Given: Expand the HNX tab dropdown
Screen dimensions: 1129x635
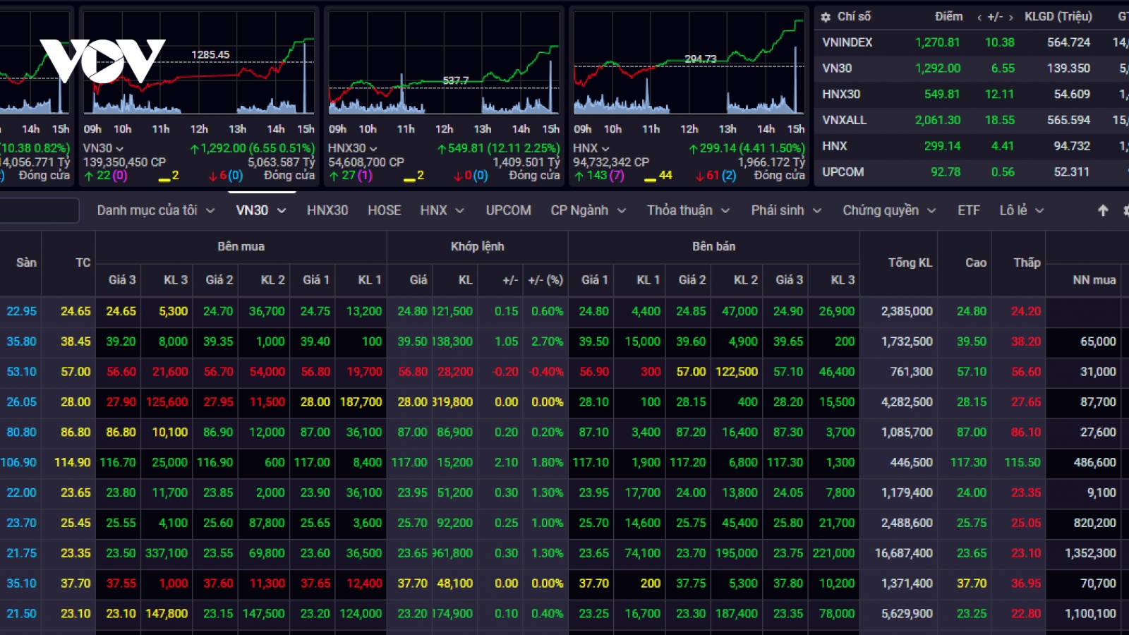Looking at the screenshot, I should (459, 211).
